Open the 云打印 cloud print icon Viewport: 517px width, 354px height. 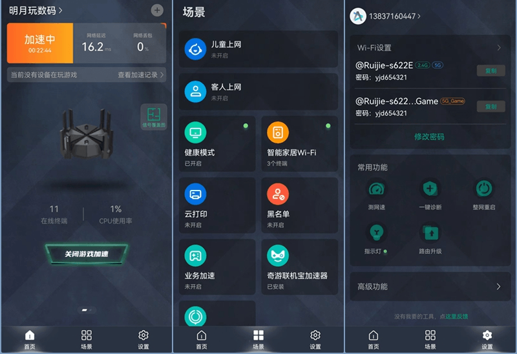[196, 194]
